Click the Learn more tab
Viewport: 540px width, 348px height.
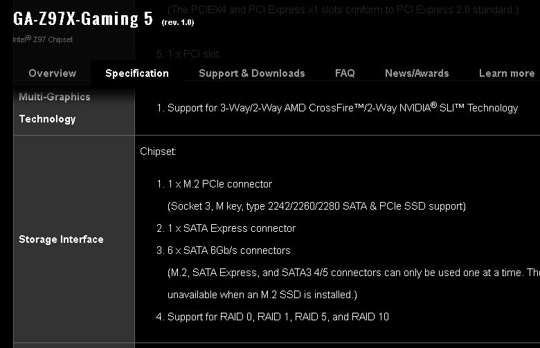coord(507,73)
